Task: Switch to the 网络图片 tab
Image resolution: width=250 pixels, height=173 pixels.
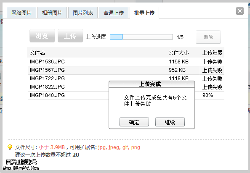Action: click(x=21, y=13)
